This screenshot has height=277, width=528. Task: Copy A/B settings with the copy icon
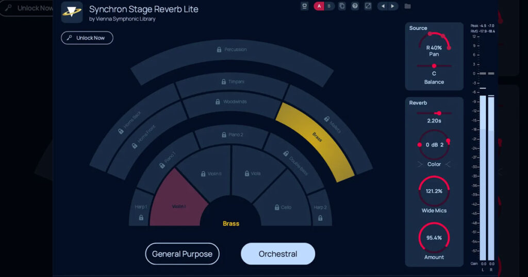[341, 6]
